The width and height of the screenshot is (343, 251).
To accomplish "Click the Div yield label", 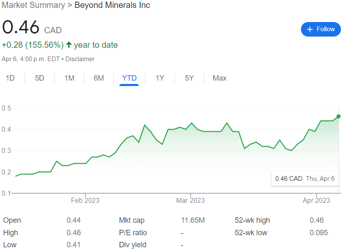I will click(x=132, y=245).
